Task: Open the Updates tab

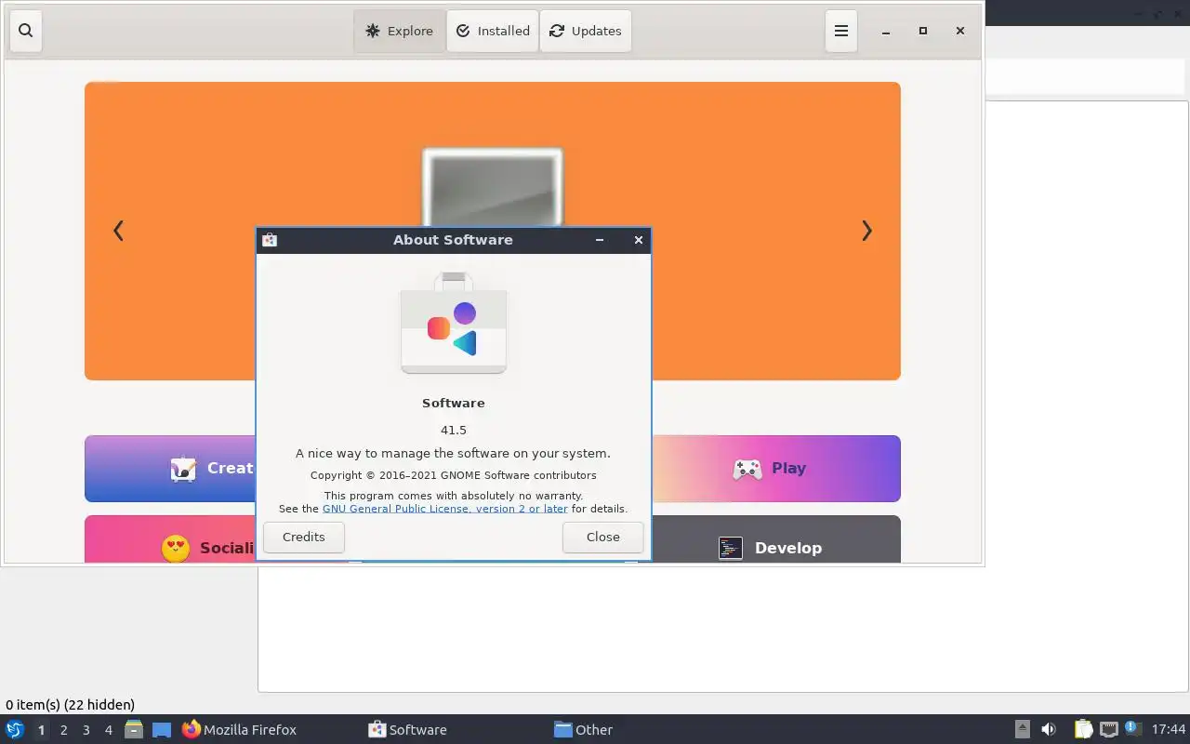Action: click(586, 31)
